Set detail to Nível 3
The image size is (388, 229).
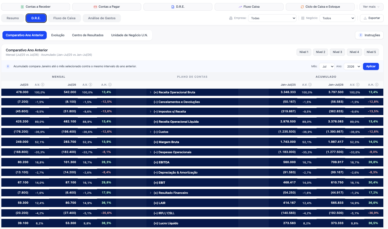(337, 52)
